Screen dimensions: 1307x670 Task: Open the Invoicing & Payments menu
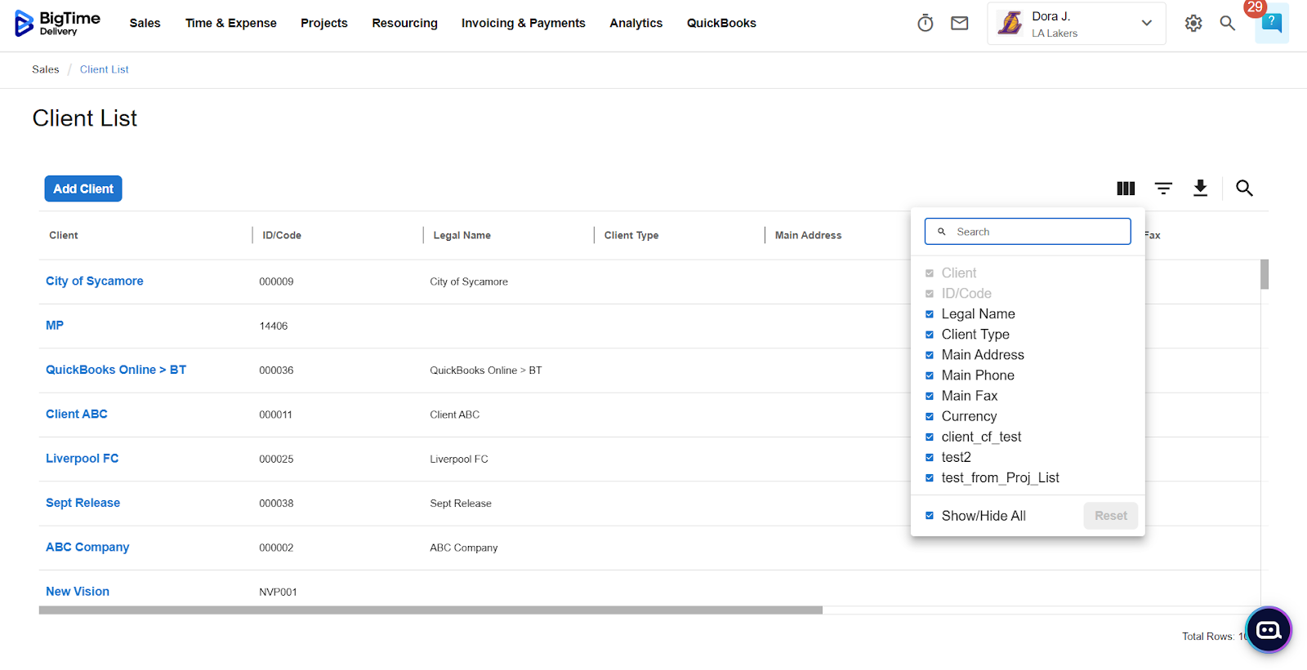[523, 24]
